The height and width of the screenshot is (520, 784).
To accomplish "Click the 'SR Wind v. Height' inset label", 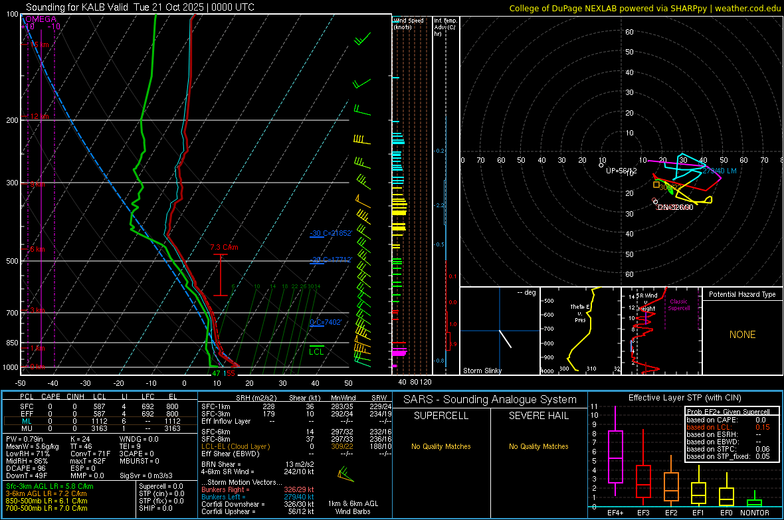I will coord(647,302).
